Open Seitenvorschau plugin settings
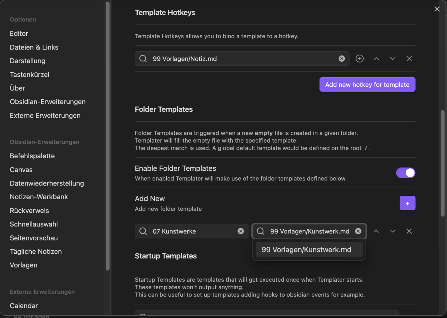The image size is (447, 318). click(34, 238)
